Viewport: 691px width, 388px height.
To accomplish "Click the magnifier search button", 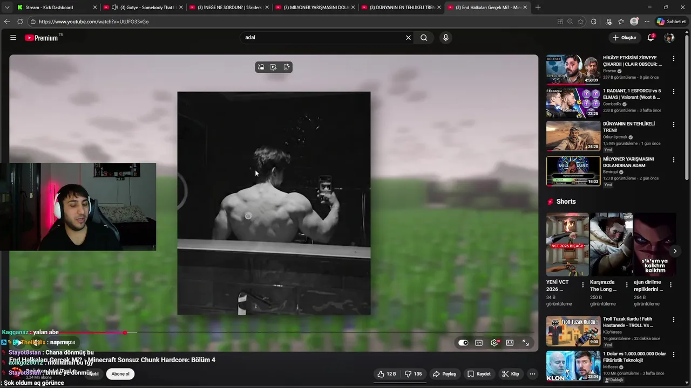I will pos(424,38).
